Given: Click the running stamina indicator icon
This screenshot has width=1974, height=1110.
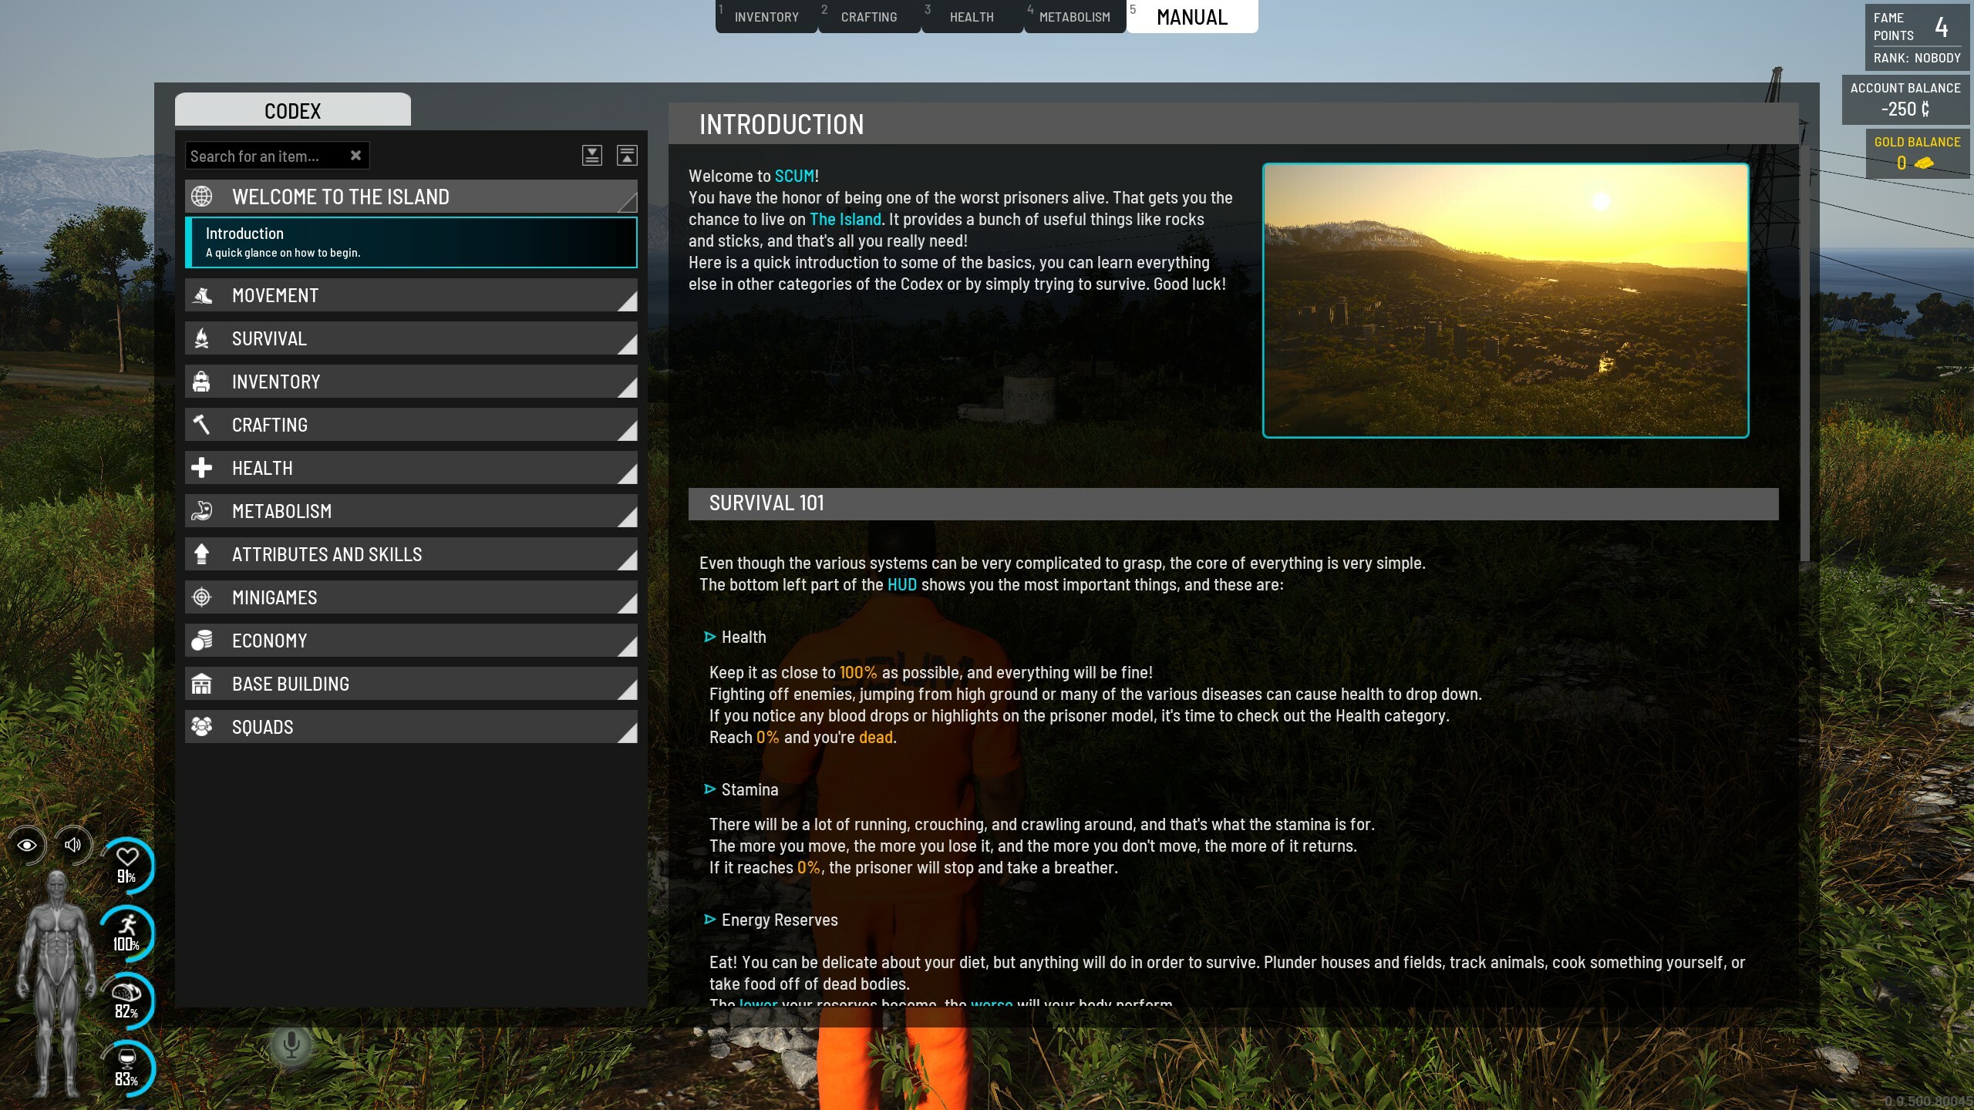Looking at the screenshot, I should (127, 925).
